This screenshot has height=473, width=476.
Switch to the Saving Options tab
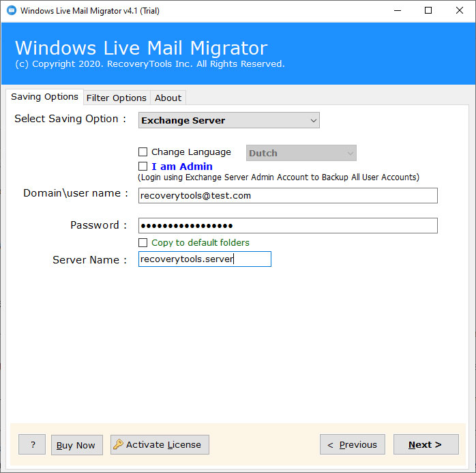click(44, 97)
